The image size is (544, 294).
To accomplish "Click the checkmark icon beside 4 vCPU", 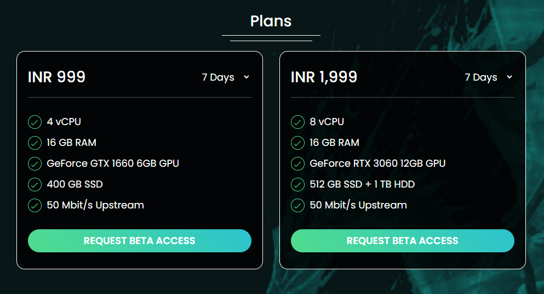I will tap(35, 122).
